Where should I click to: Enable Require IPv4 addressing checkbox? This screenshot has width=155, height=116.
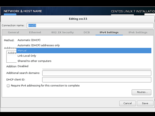point(8,86)
